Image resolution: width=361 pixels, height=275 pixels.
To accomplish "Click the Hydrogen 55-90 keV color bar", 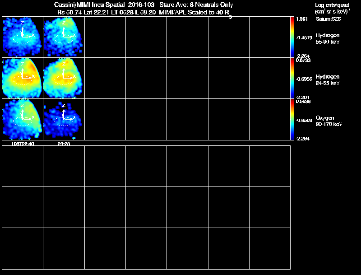I will coord(292,37).
